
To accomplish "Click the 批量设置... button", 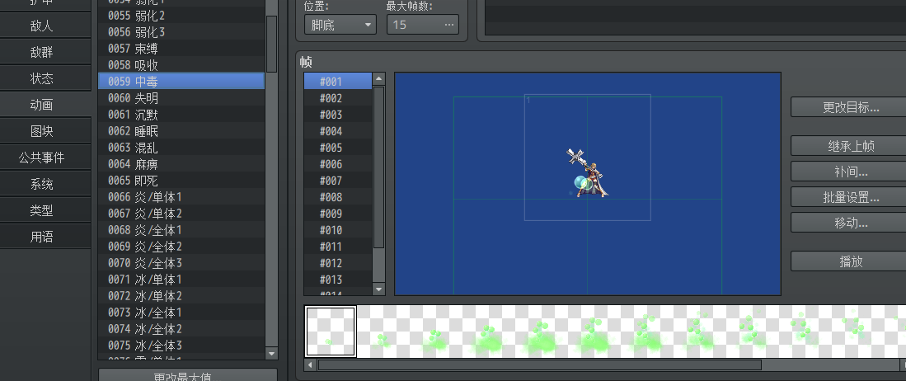I will pyautogui.click(x=848, y=197).
